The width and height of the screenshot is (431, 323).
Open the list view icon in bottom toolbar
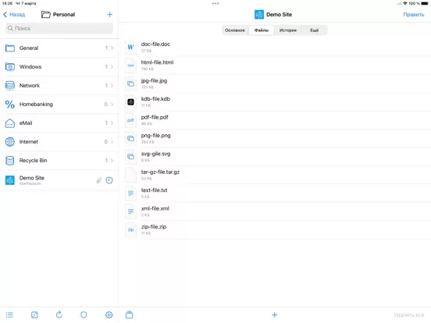(9, 314)
